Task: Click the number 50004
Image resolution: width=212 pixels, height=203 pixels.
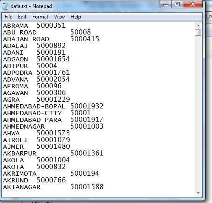Action: [x=47, y=66]
